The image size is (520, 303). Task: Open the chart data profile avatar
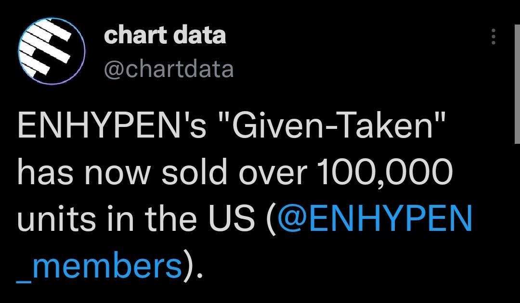52,51
